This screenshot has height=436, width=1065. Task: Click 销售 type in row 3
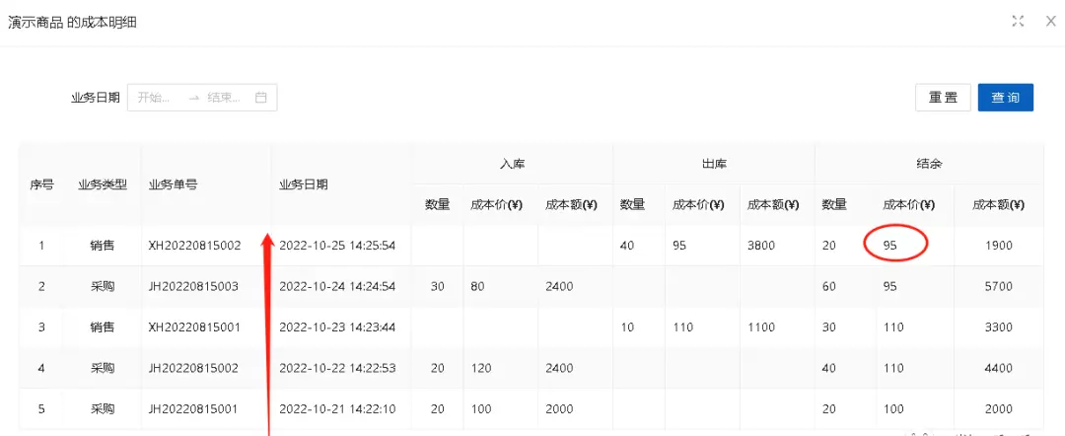pyautogui.click(x=103, y=327)
